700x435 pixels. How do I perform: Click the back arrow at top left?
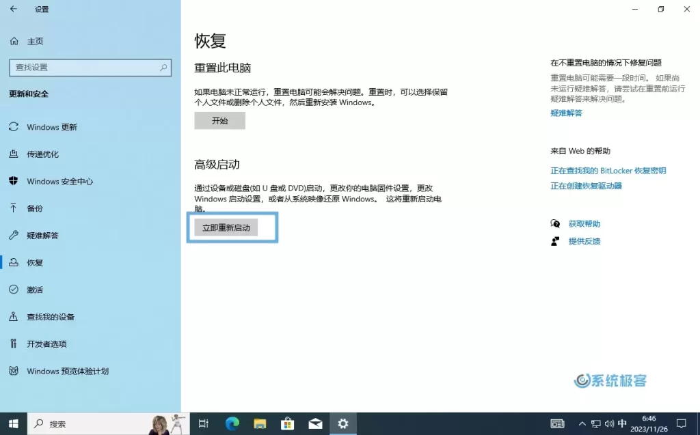(x=12, y=10)
